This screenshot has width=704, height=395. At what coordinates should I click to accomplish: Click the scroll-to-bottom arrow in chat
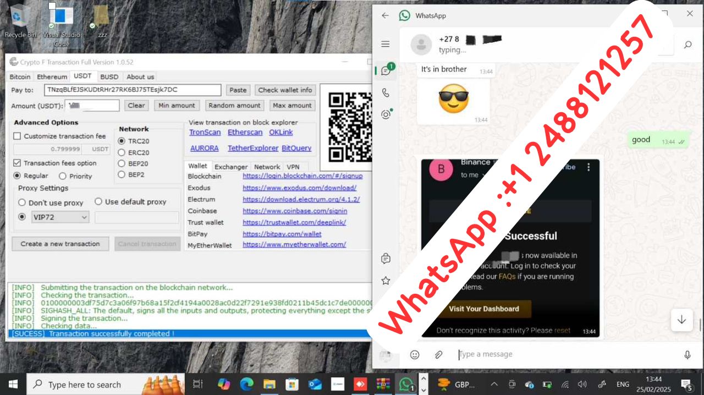pos(681,320)
